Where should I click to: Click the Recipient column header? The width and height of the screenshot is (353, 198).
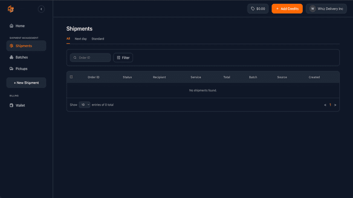[x=159, y=77]
